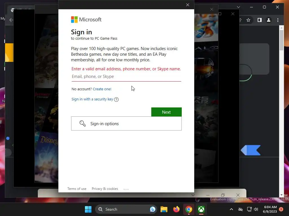The image size is (289, 216).
Task: Click the taskbar Search box
Action: [x=126, y=209]
